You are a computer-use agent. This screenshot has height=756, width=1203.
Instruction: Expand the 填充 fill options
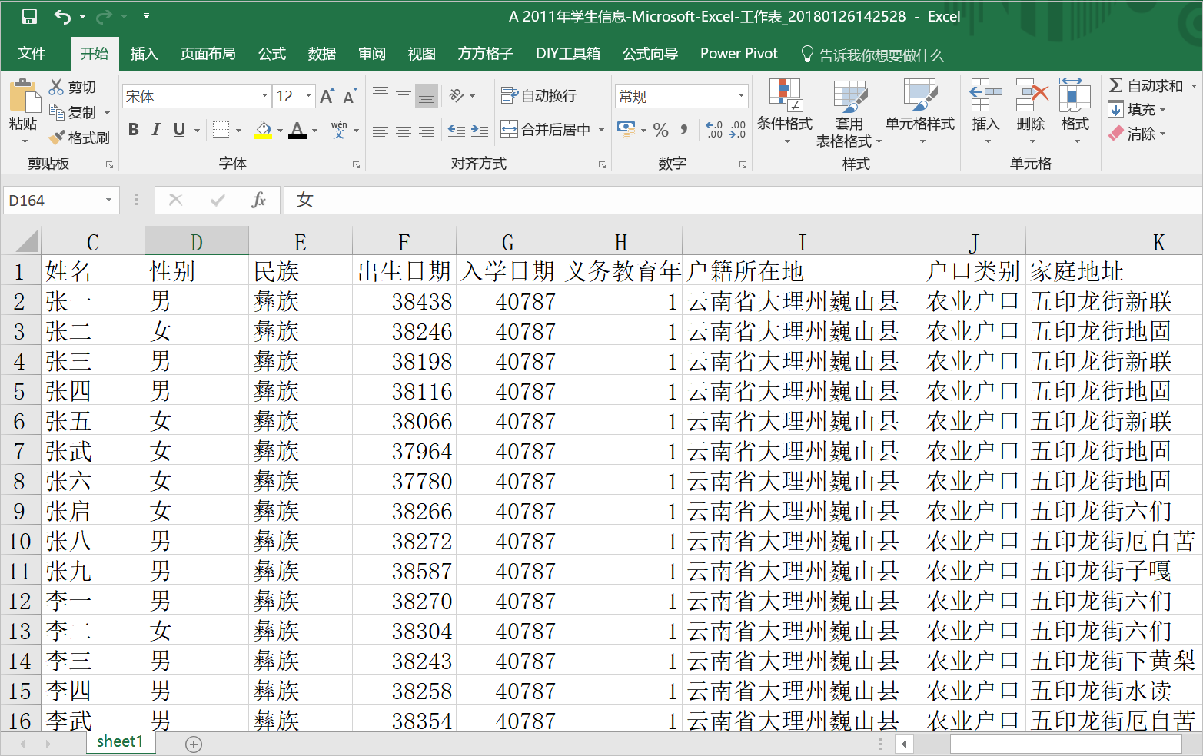1162,110
